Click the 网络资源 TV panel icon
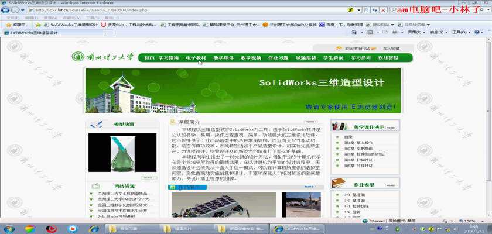 click(x=95, y=186)
